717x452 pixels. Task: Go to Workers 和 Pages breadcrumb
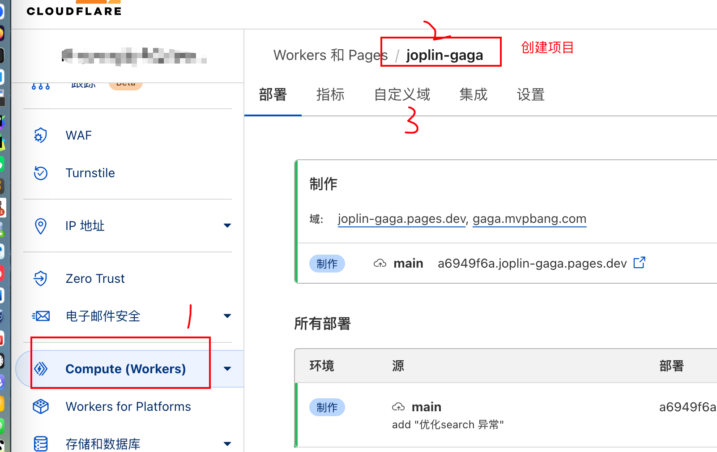(x=330, y=55)
